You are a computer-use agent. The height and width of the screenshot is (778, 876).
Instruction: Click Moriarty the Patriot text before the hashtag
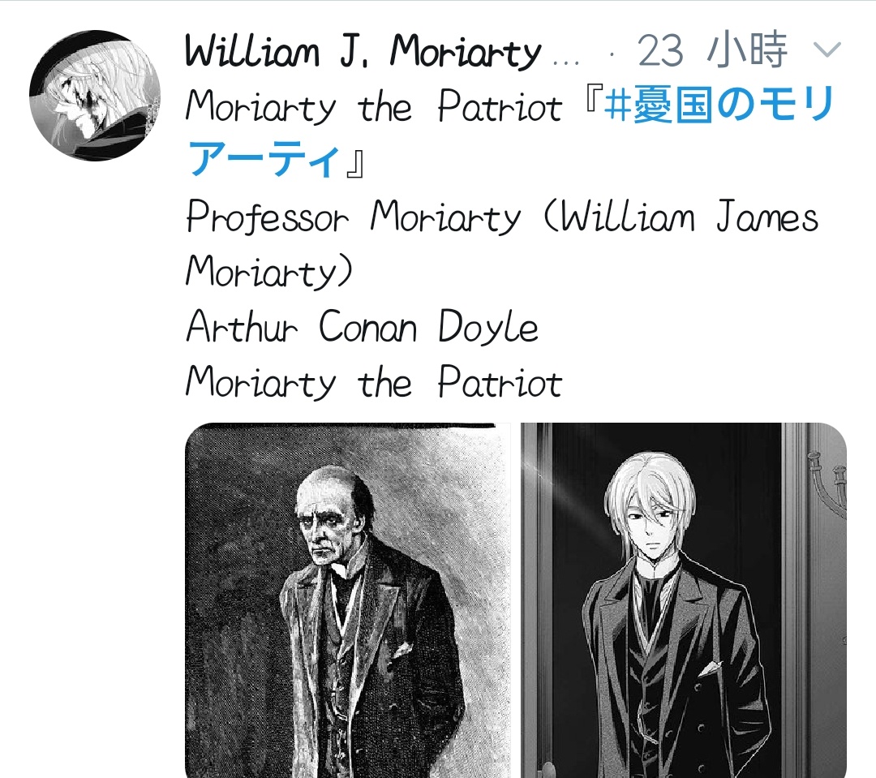[x=374, y=106]
